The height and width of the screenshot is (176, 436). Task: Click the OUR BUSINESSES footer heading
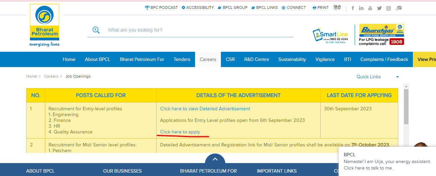[x=123, y=171]
